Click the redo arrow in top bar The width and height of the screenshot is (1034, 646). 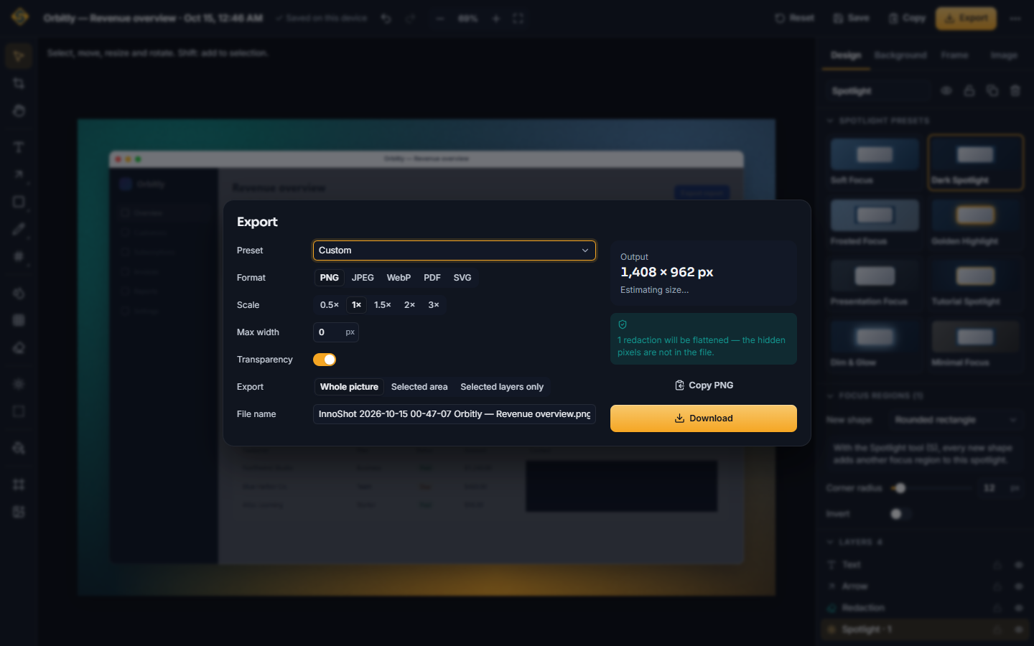tap(411, 19)
